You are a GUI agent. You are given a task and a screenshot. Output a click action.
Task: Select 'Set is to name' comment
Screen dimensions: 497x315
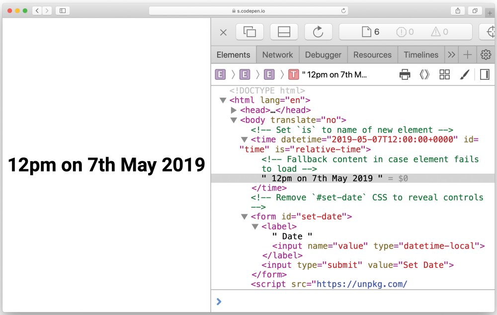point(352,130)
